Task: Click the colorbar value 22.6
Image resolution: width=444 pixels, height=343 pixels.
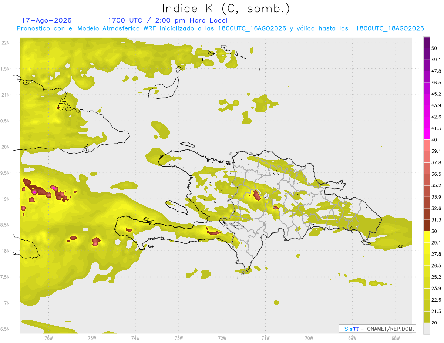Action: pyautogui.click(x=436, y=300)
